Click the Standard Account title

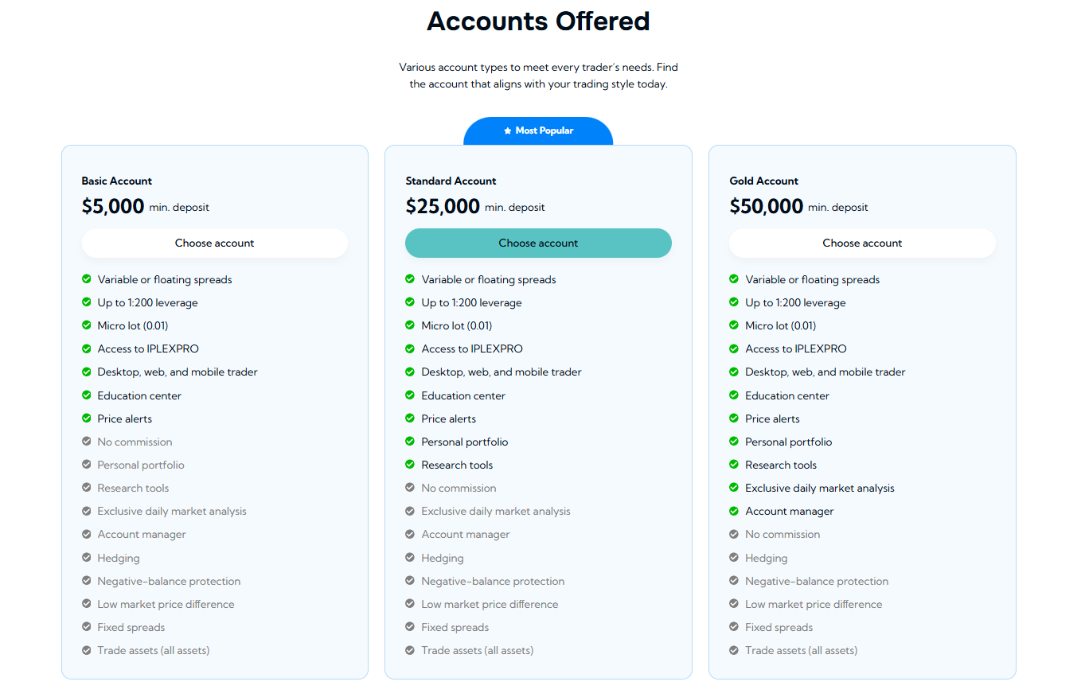(451, 181)
